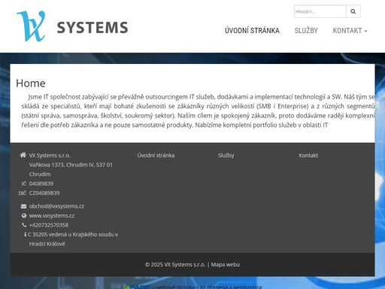The image size is (385, 289).
Task: Click the globe icon next to website
Action: coord(24,215)
